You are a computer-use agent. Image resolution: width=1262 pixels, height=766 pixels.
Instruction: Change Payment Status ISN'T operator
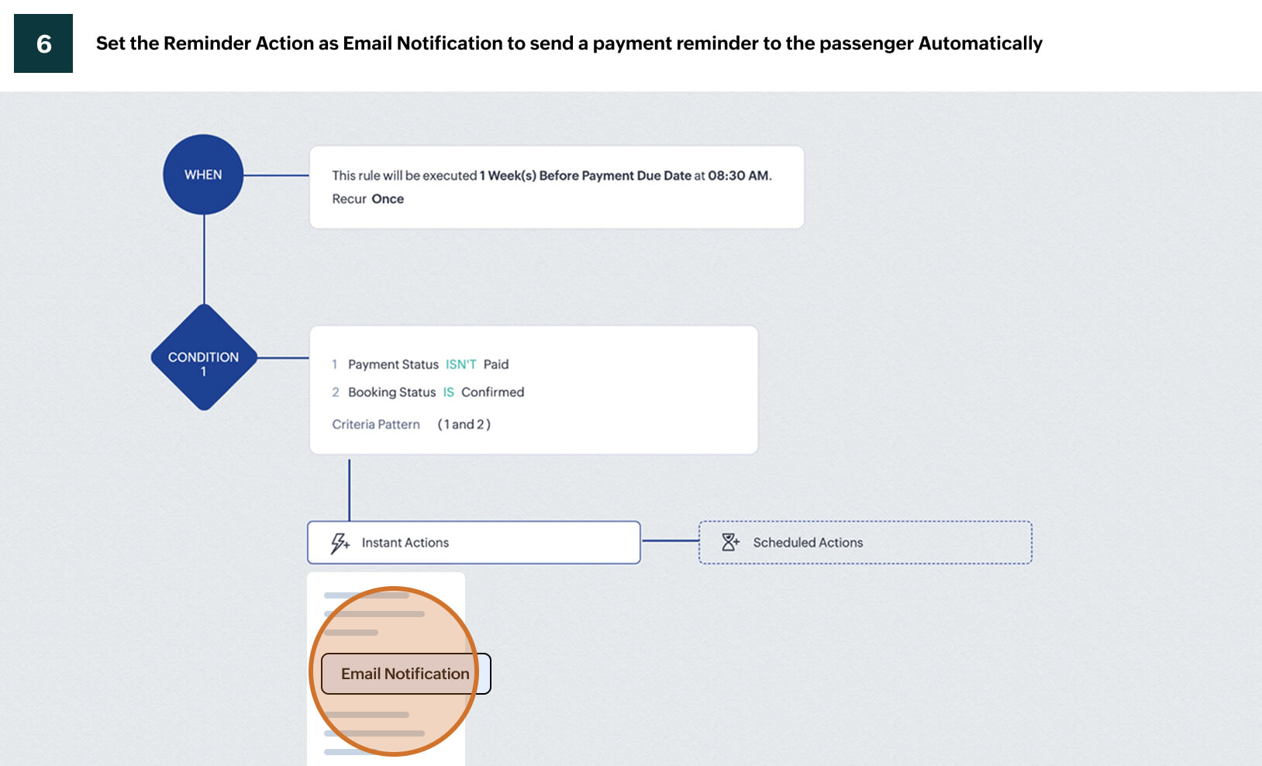(x=461, y=364)
